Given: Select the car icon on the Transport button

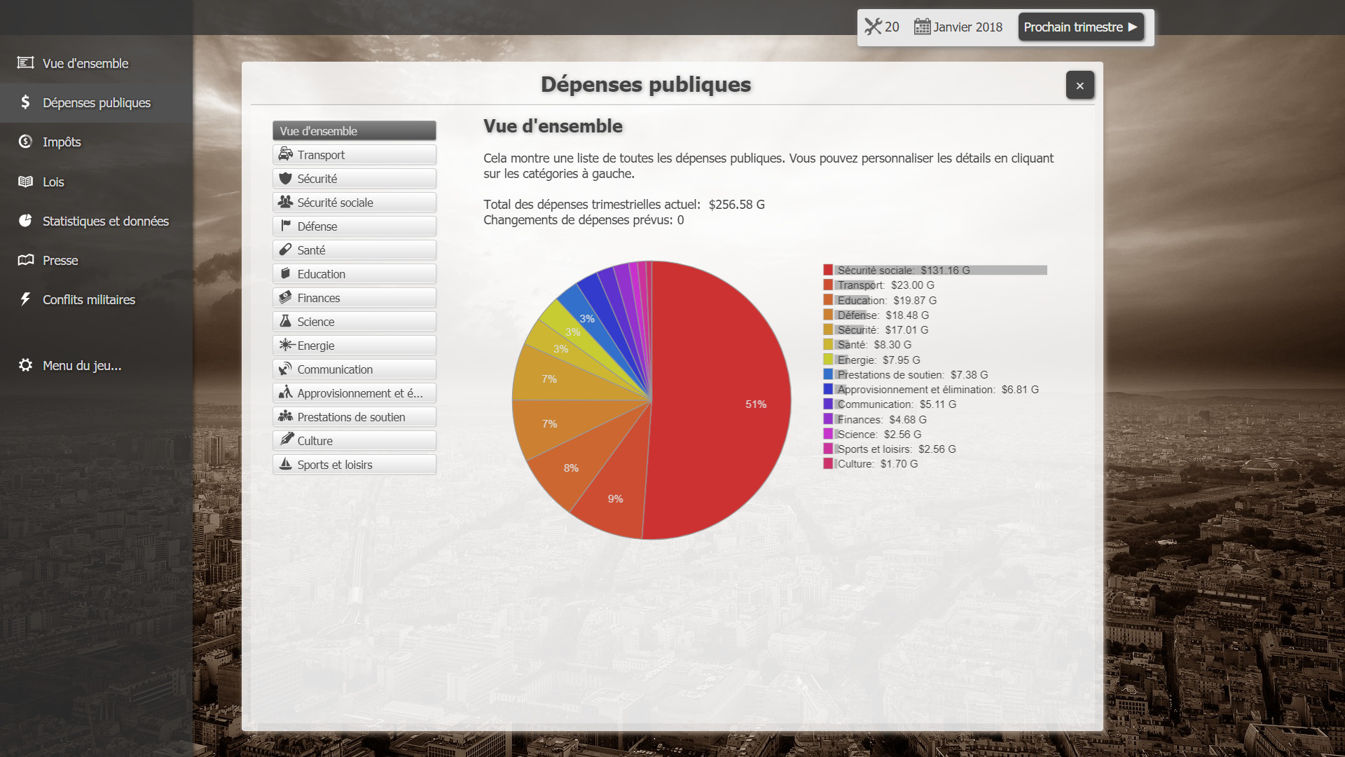Looking at the screenshot, I should click(x=285, y=154).
